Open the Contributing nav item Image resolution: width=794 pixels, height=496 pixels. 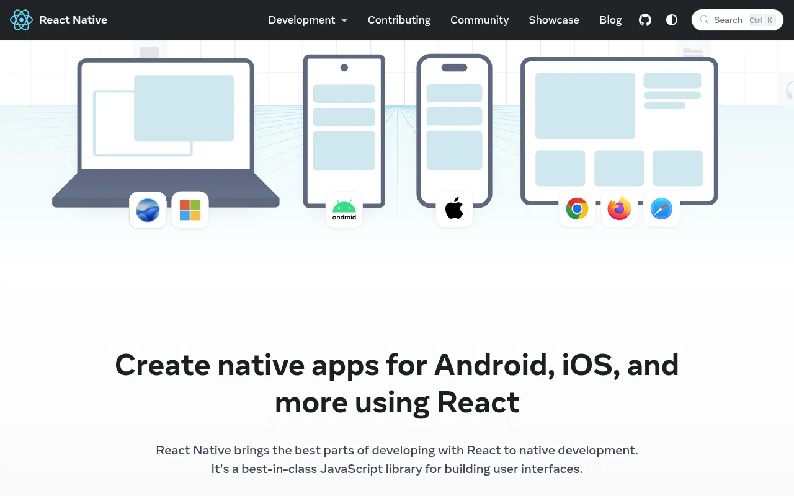pyautogui.click(x=399, y=20)
